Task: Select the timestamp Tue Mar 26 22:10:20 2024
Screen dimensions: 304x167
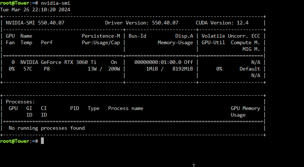Action: coord(35,10)
